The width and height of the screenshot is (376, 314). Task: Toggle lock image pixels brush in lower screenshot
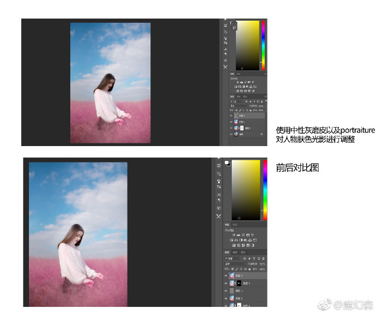[236, 269]
